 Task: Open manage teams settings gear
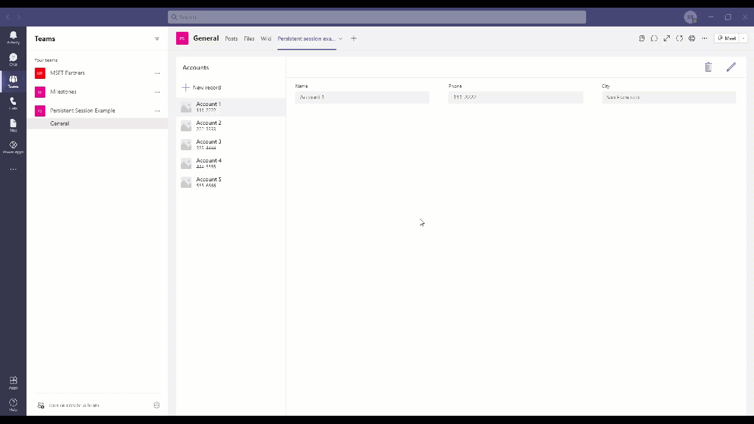[157, 405]
